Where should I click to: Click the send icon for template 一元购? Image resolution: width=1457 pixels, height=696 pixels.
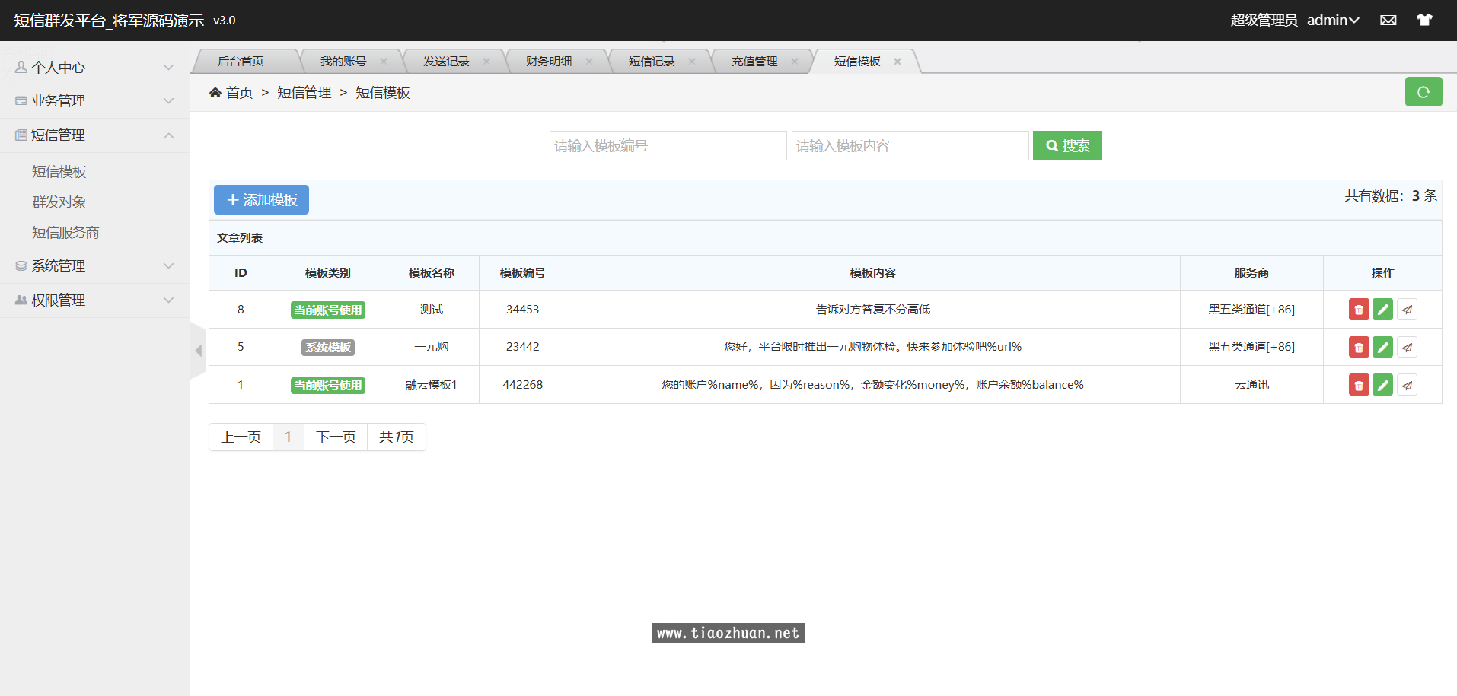pyautogui.click(x=1408, y=346)
